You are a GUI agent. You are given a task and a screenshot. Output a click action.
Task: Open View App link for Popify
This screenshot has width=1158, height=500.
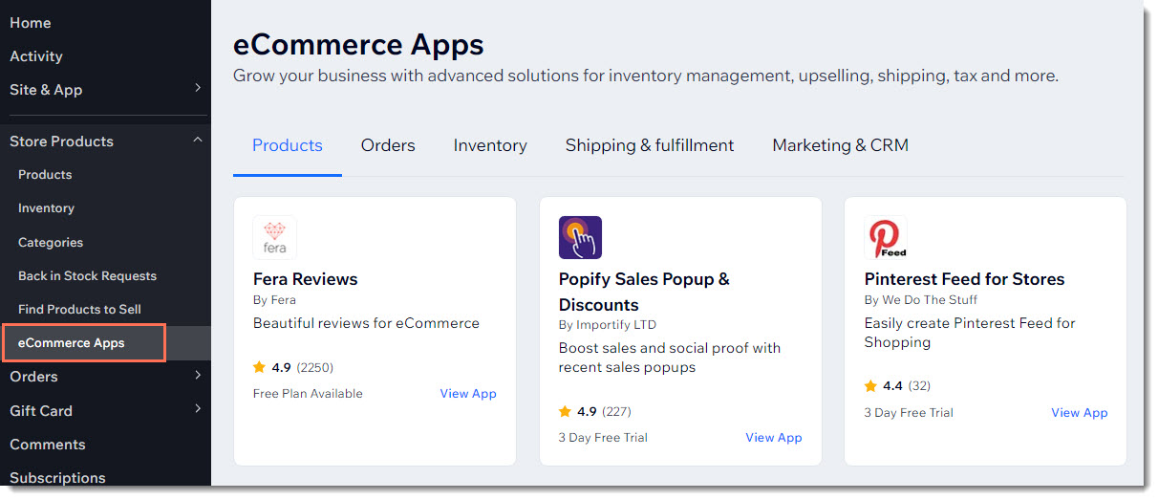[x=774, y=438]
